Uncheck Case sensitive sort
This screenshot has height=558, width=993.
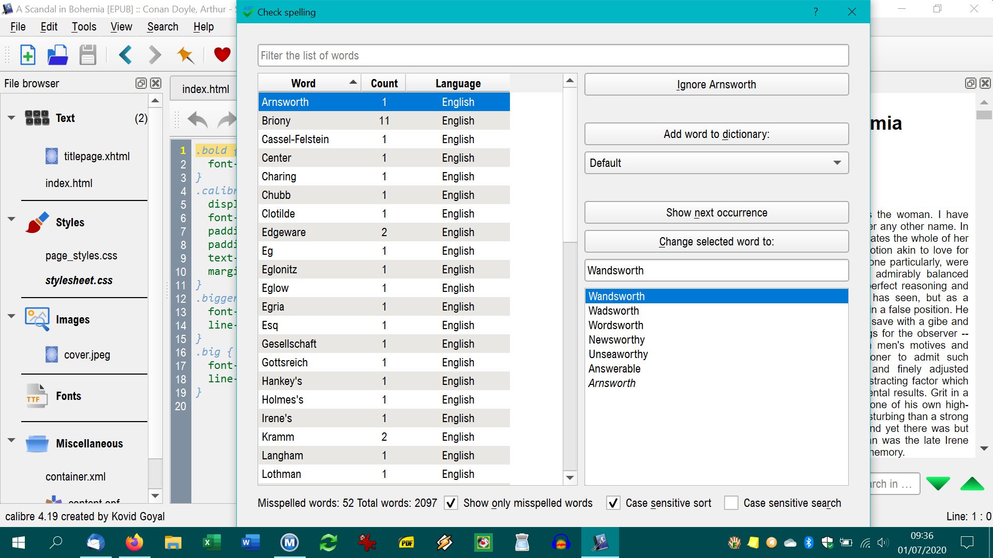[x=613, y=503]
